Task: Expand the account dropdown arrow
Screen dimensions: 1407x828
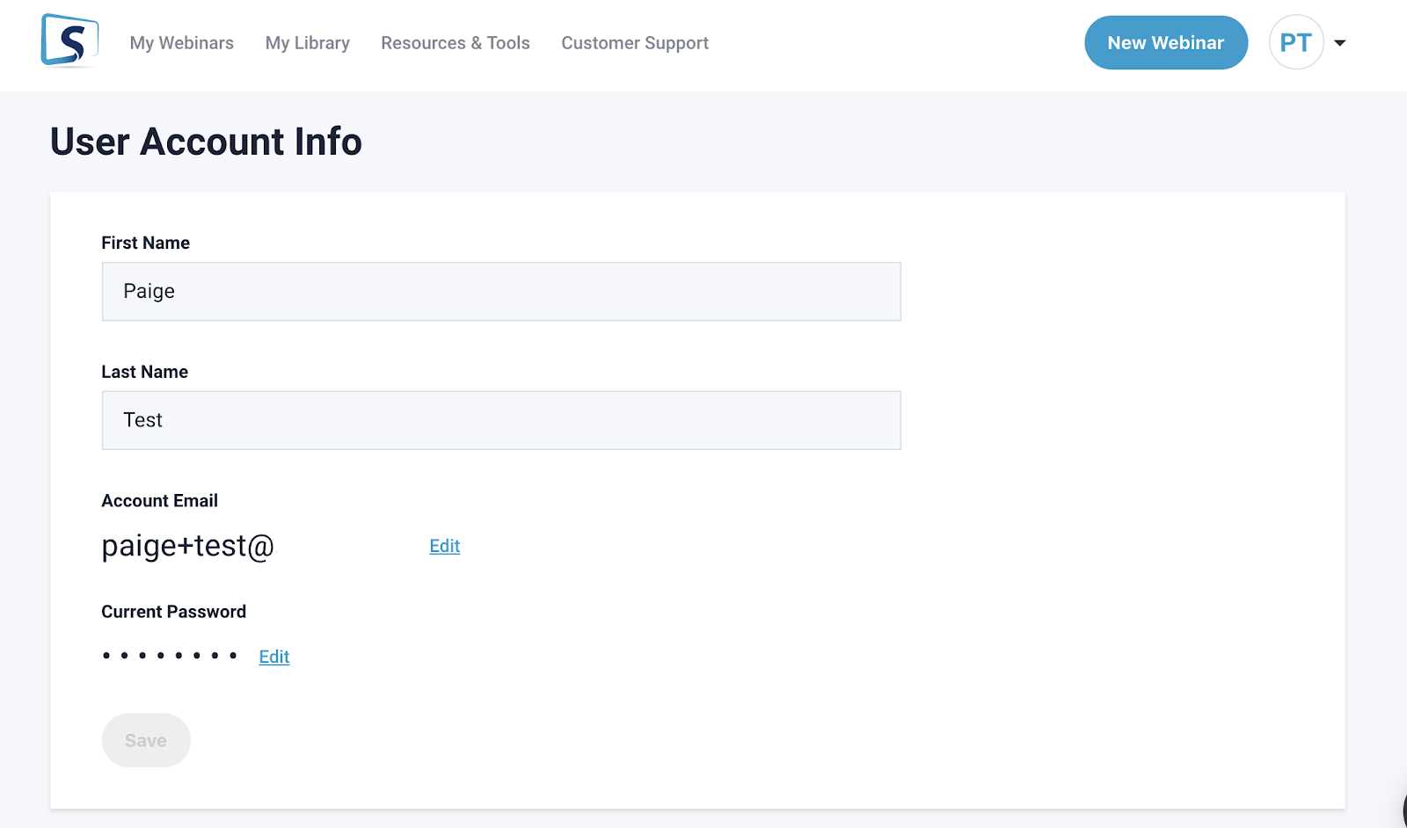Action: point(1340,43)
